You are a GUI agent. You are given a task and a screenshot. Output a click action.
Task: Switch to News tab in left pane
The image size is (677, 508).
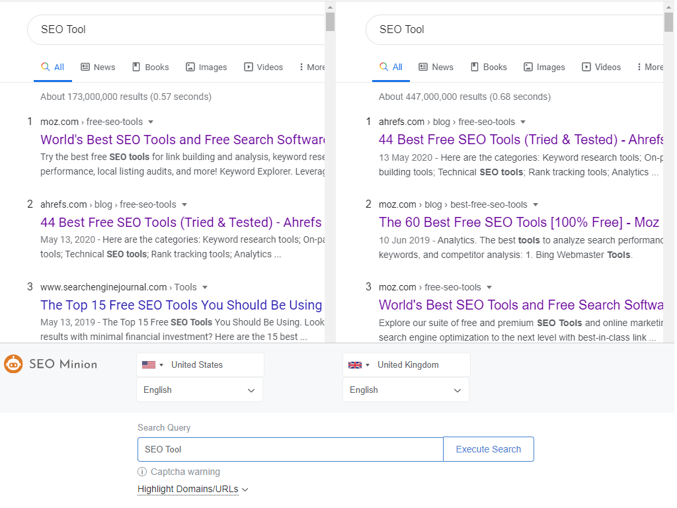tap(98, 67)
